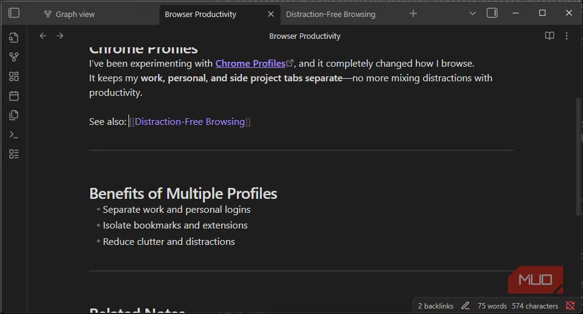The image size is (583, 314).
Task: Open the 2 backlinks status bar item
Action: pos(436,306)
